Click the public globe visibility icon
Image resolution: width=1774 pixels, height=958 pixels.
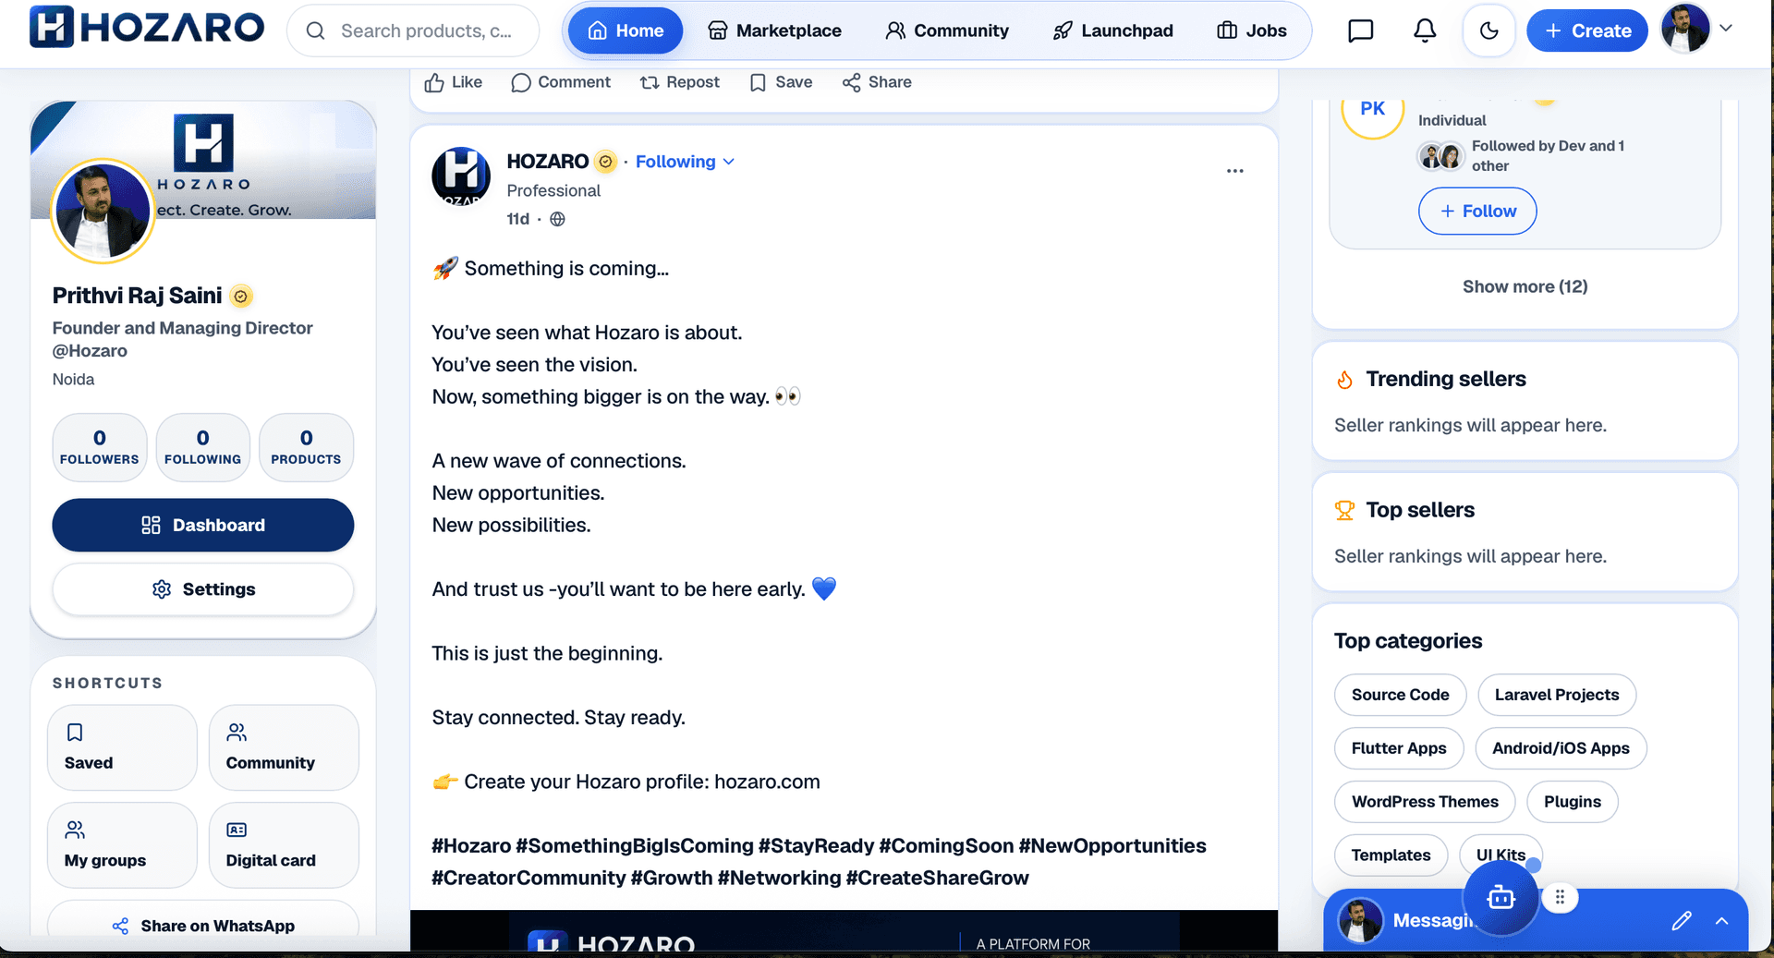557,219
